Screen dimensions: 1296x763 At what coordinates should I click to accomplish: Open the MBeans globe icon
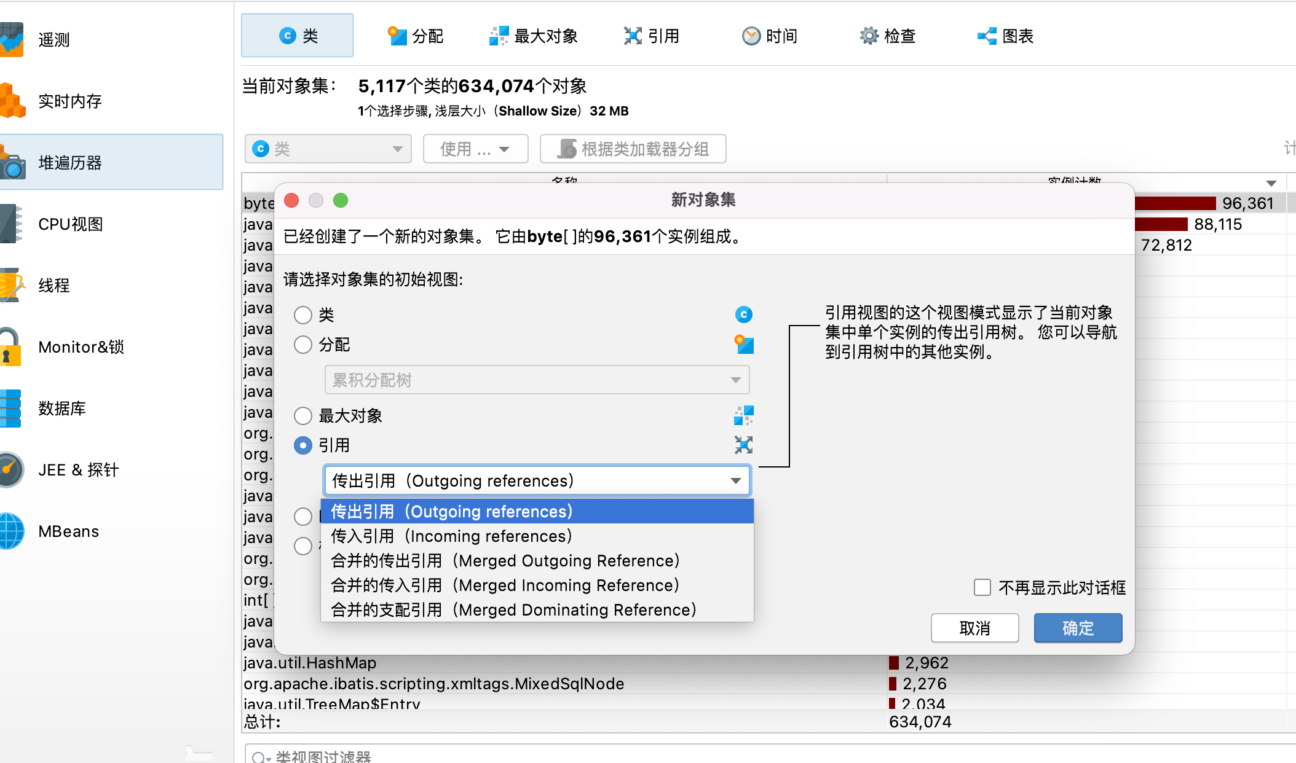pos(11,531)
